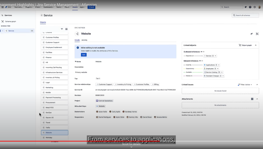Click the Create button
This screenshot has width=263, height=149.
[x=91, y=7]
